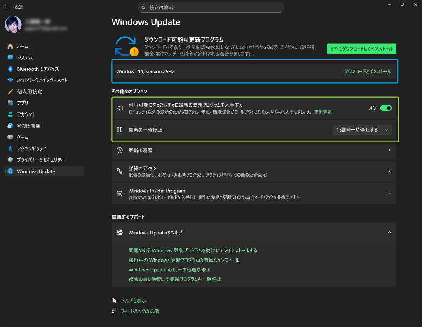Click the プライバシーとセキュリティ shield icon
Image resolution: width=422 pixels, height=327 pixels.
click(10, 160)
